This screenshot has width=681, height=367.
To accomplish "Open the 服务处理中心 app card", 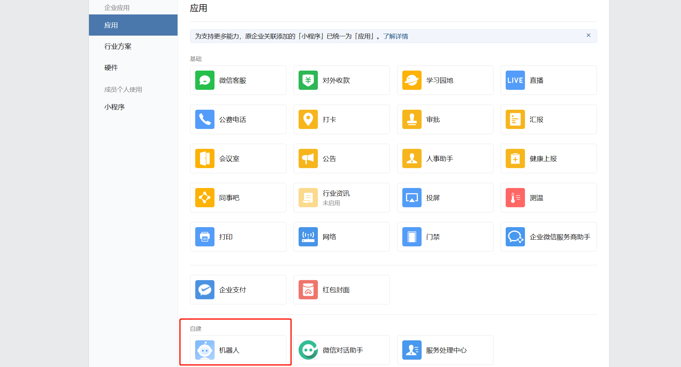I will [445, 350].
